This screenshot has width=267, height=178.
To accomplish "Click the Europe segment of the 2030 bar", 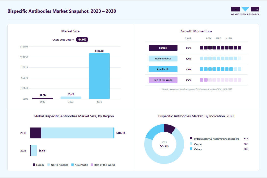I will (x=36, y=133).
